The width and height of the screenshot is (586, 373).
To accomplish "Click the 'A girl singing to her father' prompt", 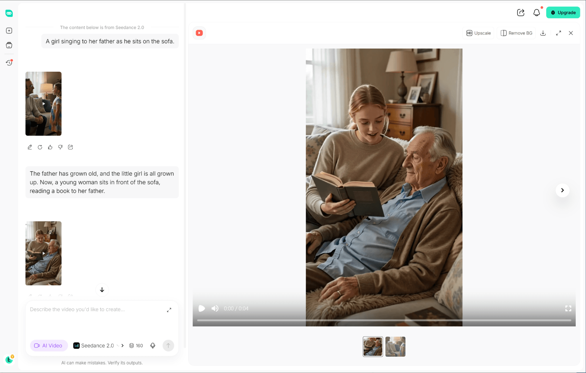I will [x=110, y=41].
